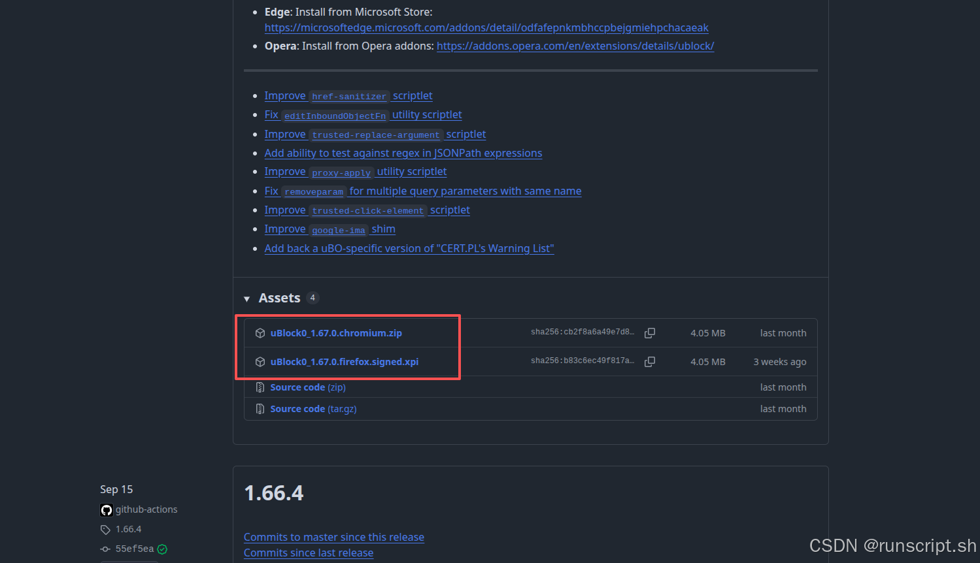This screenshot has height=563, width=980.
Task: Open Fix removeparam multiple query parameters link
Action: click(x=423, y=191)
